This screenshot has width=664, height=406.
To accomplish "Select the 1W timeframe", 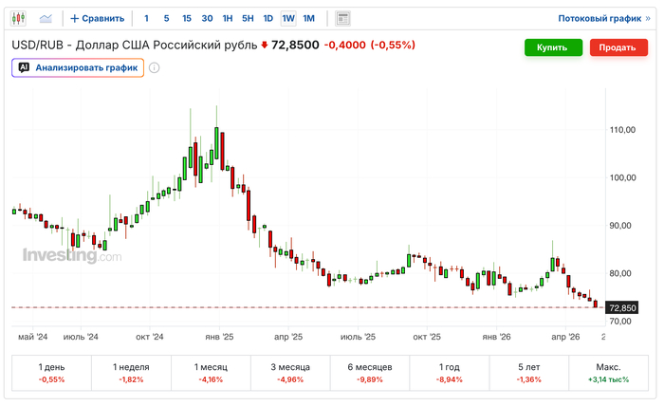I will pos(288,19).
